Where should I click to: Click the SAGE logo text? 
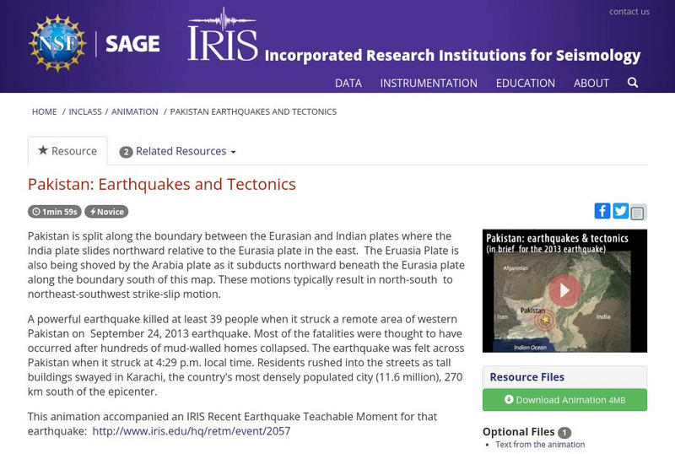132,44
